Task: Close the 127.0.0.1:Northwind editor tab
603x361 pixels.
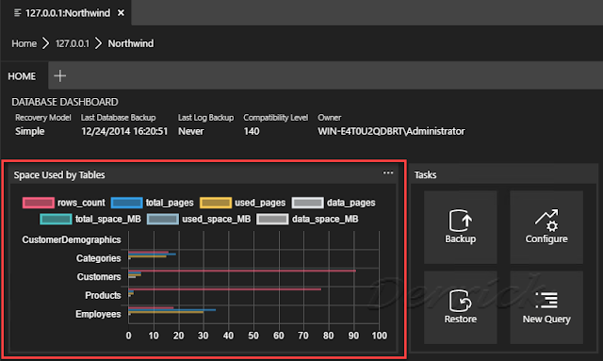Action: 121,13
